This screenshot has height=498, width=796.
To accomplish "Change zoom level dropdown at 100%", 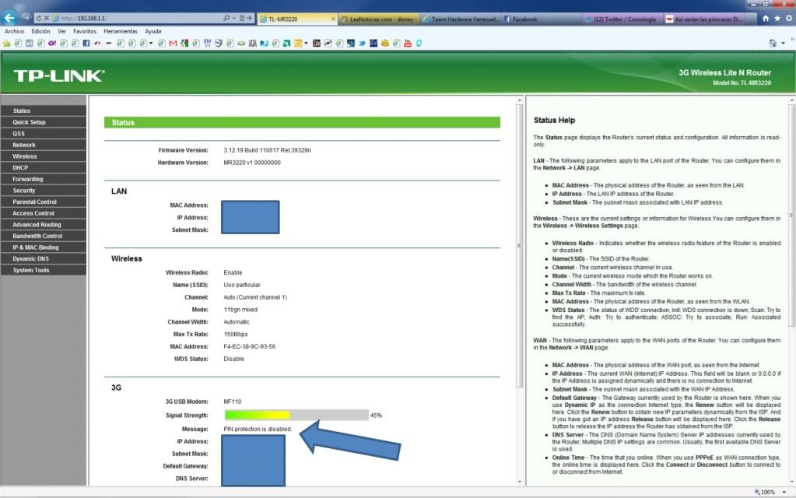I will pyautogui.click(x=784, y=492).
